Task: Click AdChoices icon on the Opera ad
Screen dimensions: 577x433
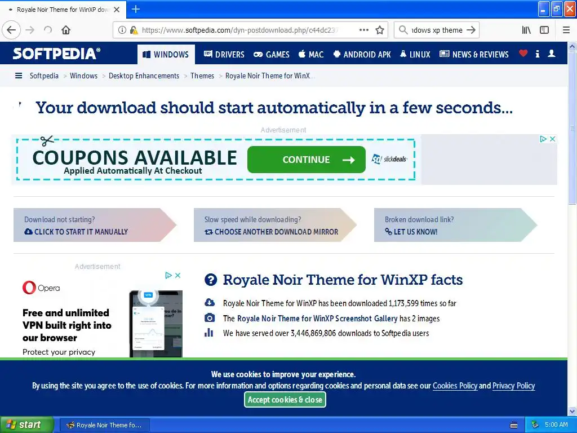Action: pyautogui.click(x=168, y=275)
